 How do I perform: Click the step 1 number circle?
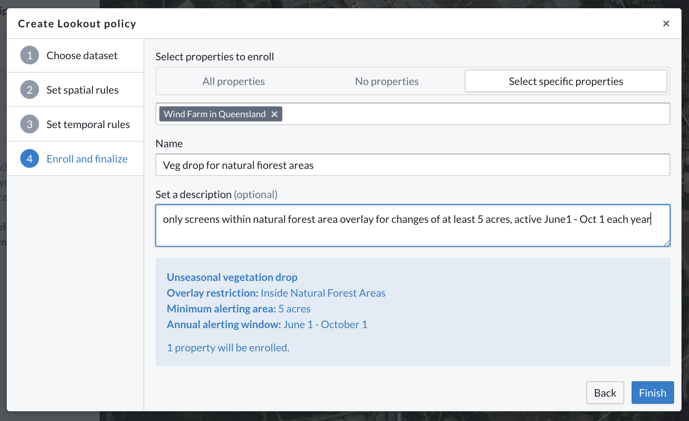pyautogui.click(x=30, y=55)
